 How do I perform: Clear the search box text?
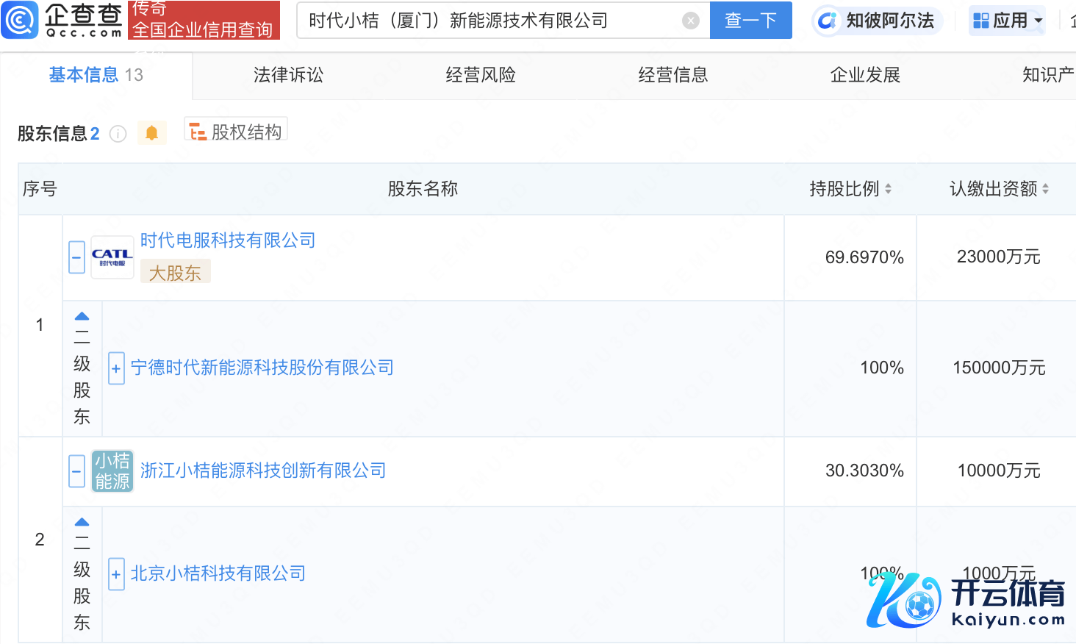[x=690, y=21]
